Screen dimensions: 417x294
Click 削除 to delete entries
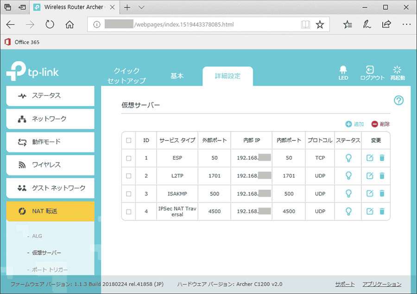[380, 124]
